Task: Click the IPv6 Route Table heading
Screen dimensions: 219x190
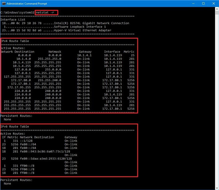Action: tap(15, 127)
